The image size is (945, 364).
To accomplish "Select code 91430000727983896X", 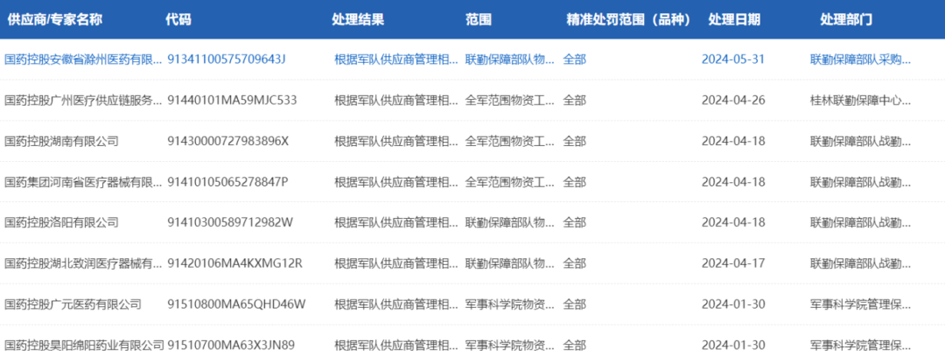I will pos(228,141).
